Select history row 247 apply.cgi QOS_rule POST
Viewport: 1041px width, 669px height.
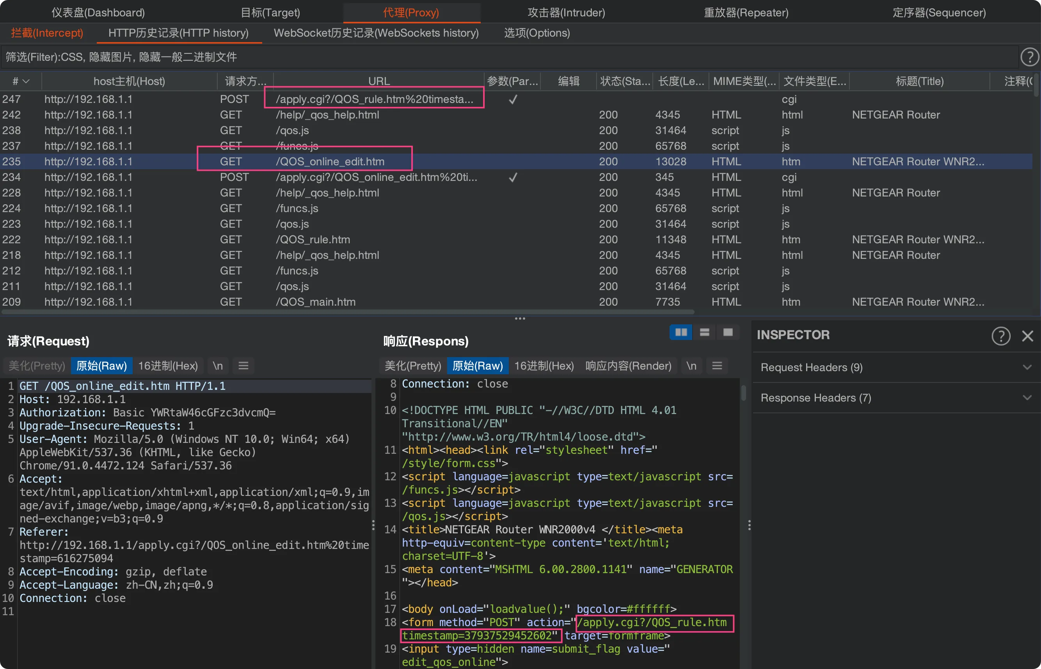(x=516, y=99)
